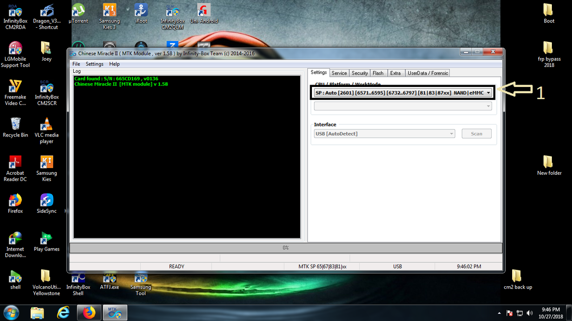The width and height of the screenshot is (572, 321).
Task: Launch Uni-Android desktop icon
Action: pyautogui.click(x=204, y=13)
